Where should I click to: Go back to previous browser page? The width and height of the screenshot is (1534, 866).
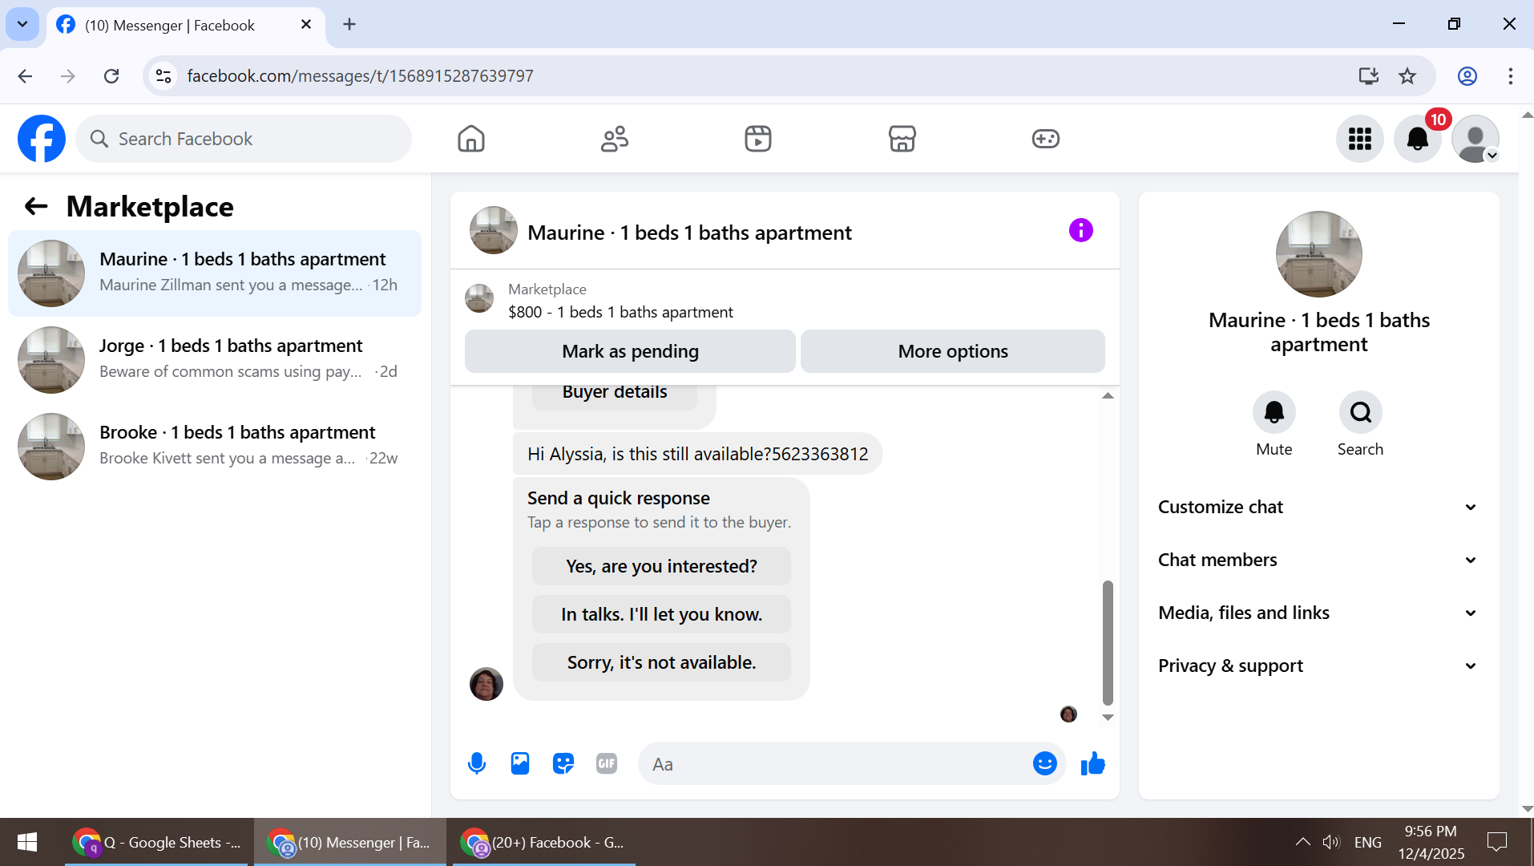pyautogui.click(x=25, y=76)
